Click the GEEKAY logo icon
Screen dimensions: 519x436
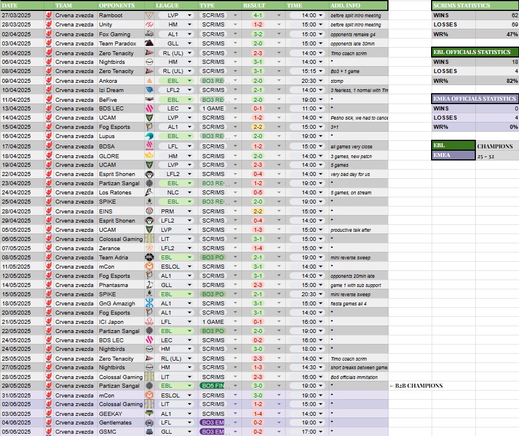tap(149, 414)
